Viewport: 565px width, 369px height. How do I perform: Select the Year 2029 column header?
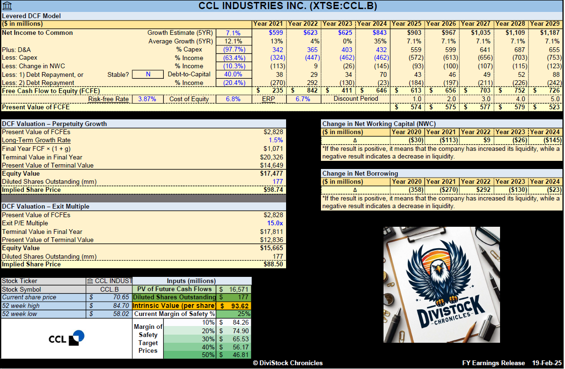(545, 24)
